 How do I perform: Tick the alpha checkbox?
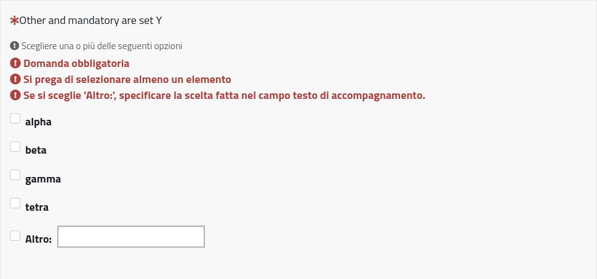pos(15,119)
